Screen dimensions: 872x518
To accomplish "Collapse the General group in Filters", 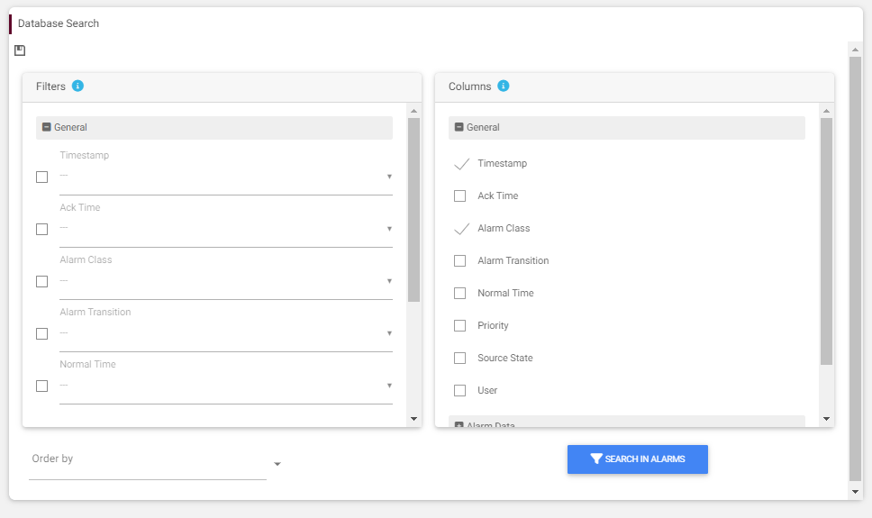I will point(47,128).
